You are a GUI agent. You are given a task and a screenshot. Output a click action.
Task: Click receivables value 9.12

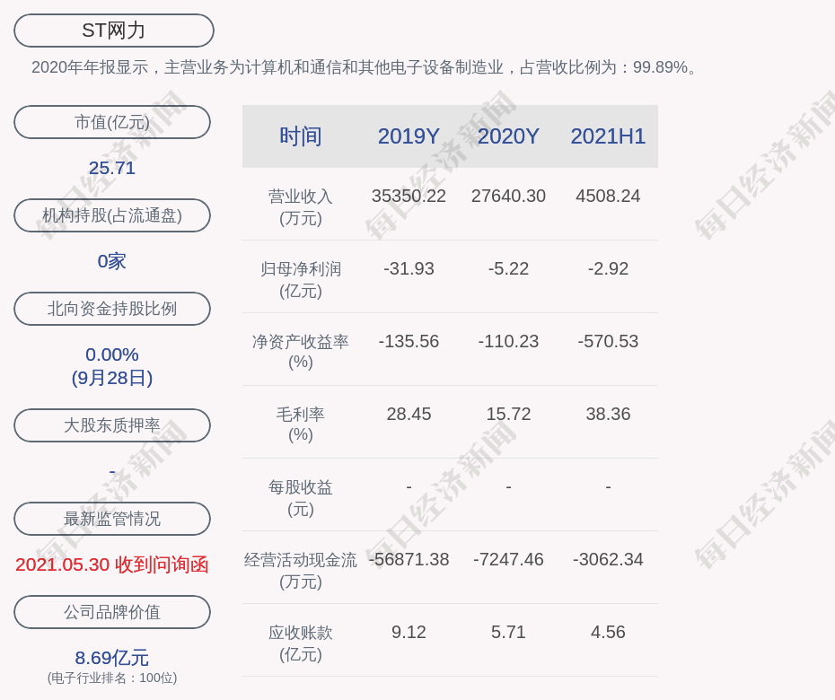(x=409, y=632)
